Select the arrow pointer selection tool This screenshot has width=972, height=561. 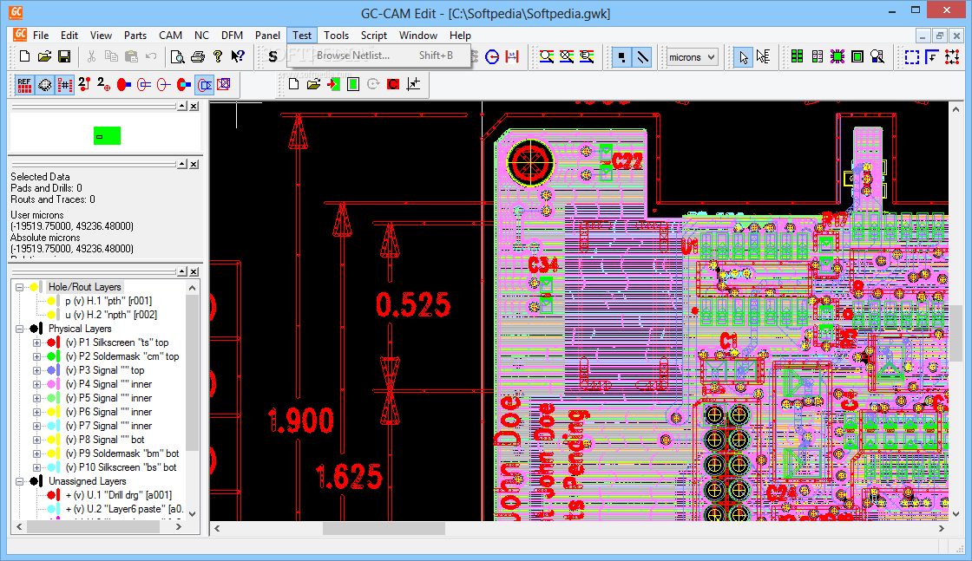point(743,57)
